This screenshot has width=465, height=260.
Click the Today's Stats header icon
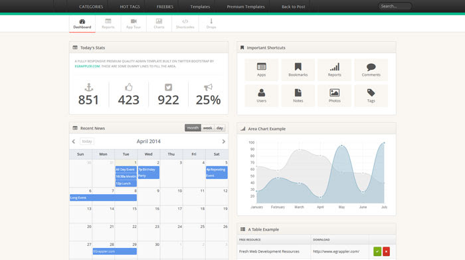75,47
